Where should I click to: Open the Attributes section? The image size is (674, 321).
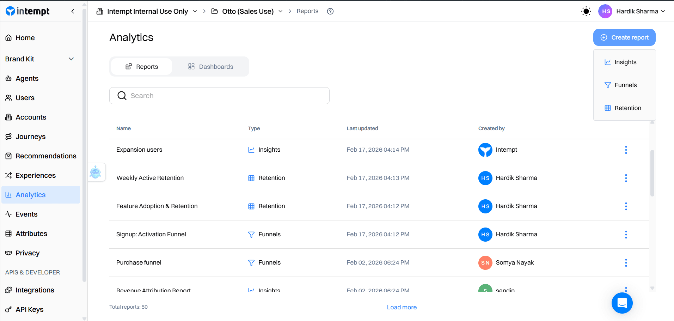click(x=8, y=234)
